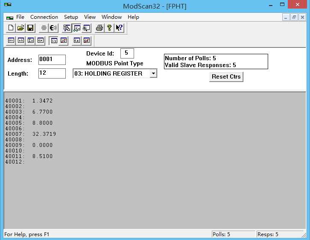Open the Help menu
Image resolution: width=310 pixels, height=240 pixels.
(133, 17)
